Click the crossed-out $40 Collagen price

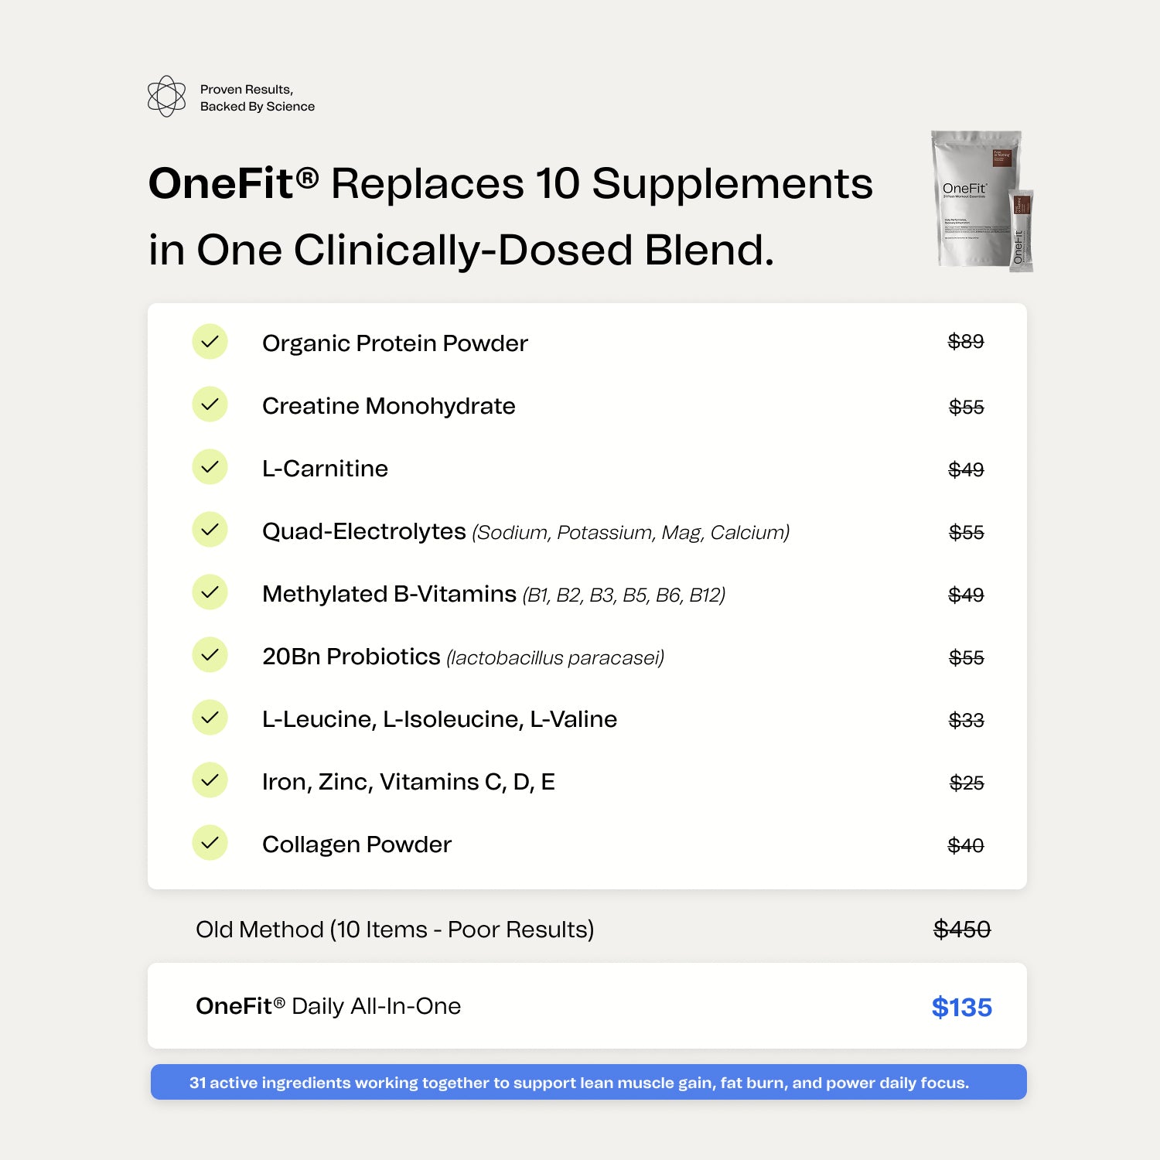(966, 845)
